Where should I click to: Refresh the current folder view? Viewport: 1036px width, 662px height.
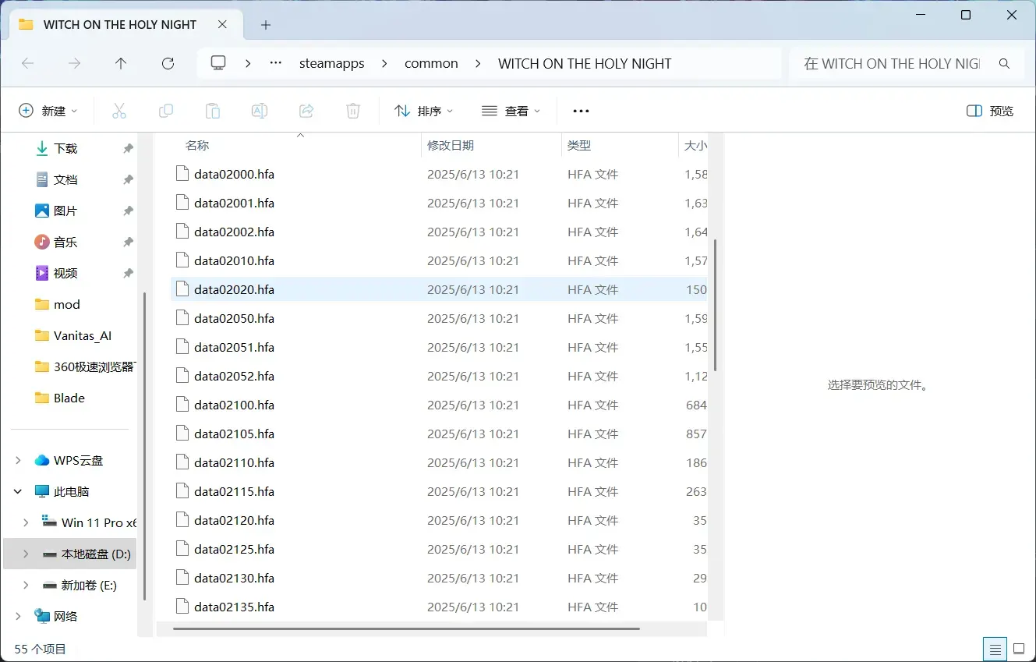coord(168,64)
